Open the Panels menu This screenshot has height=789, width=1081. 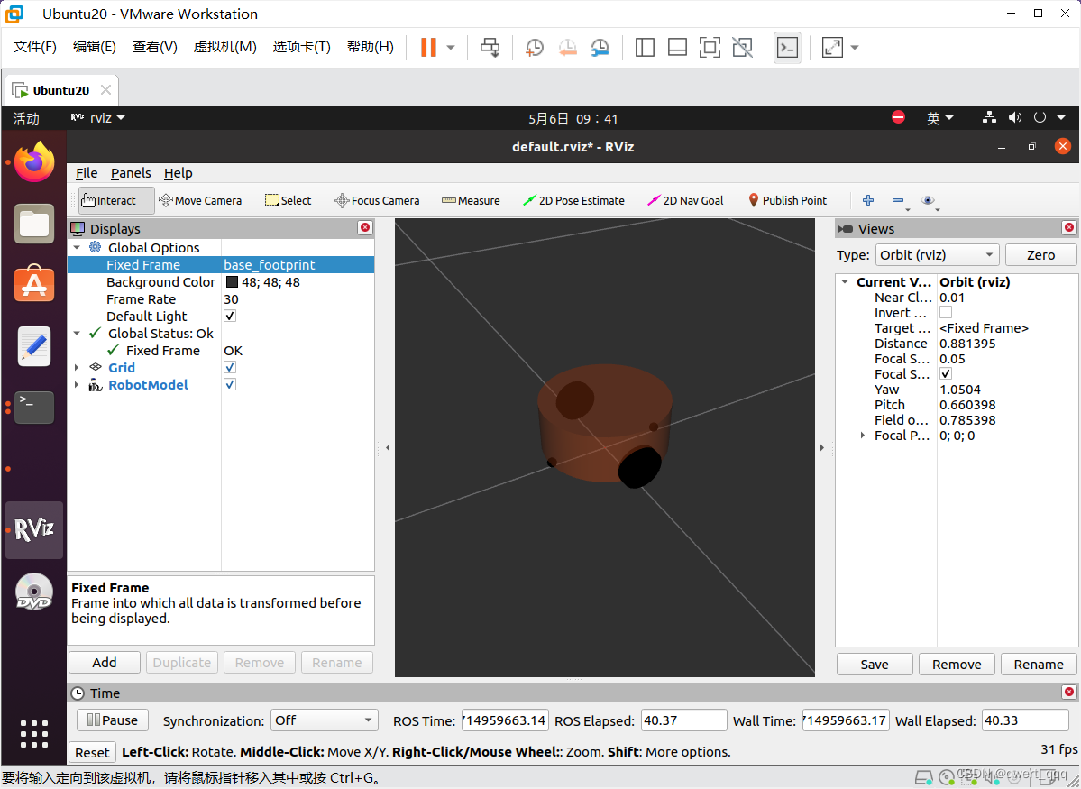131,173
